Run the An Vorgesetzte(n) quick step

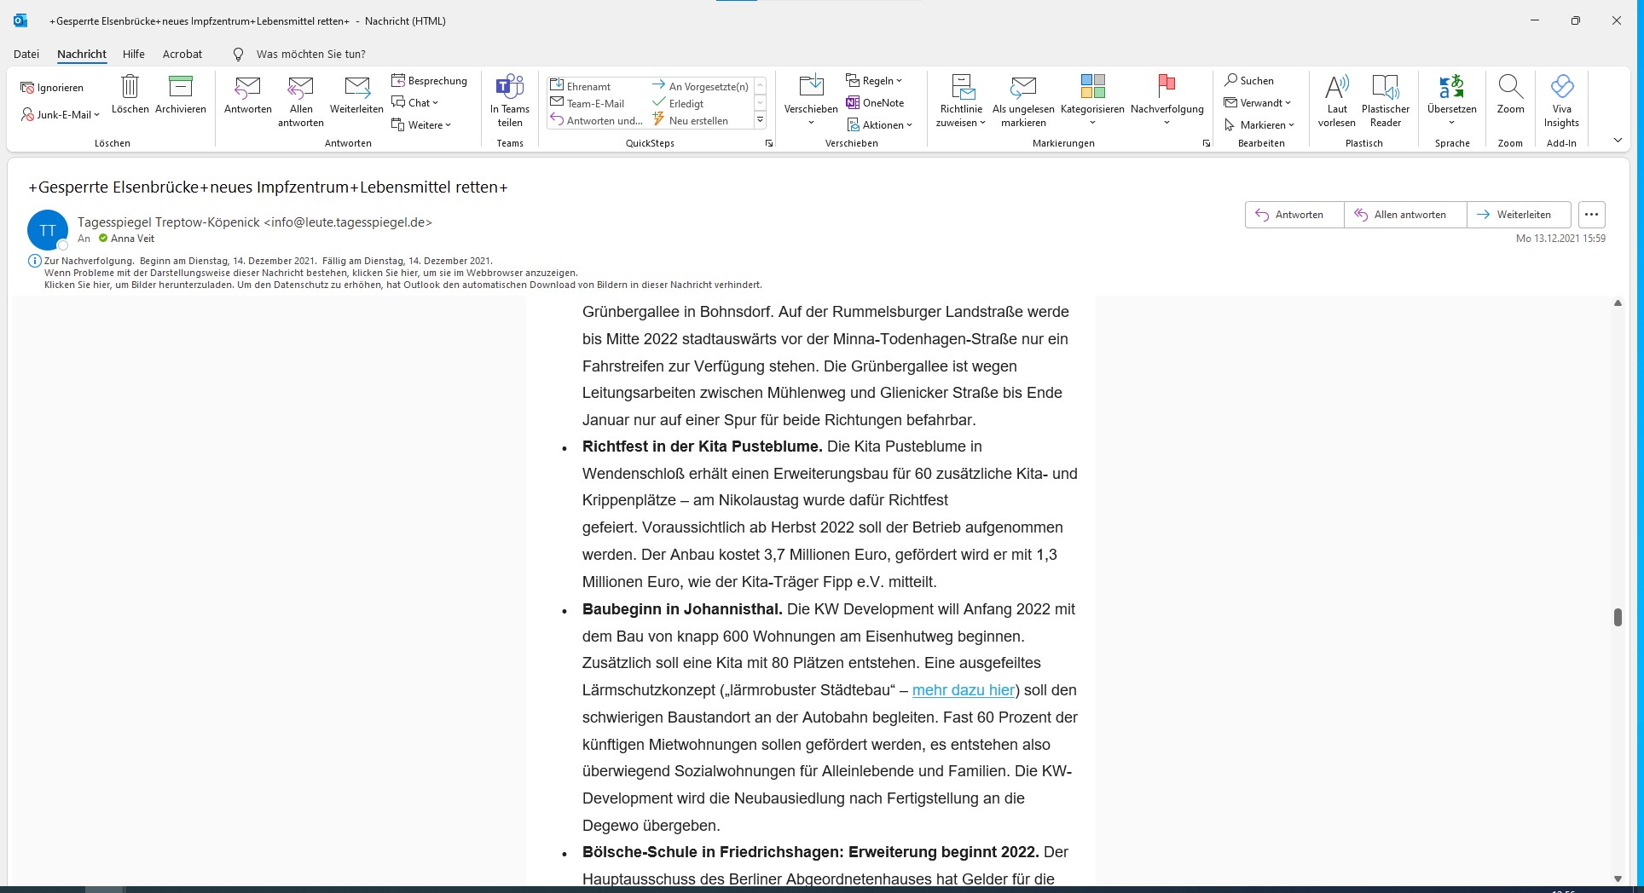(700, 86)
